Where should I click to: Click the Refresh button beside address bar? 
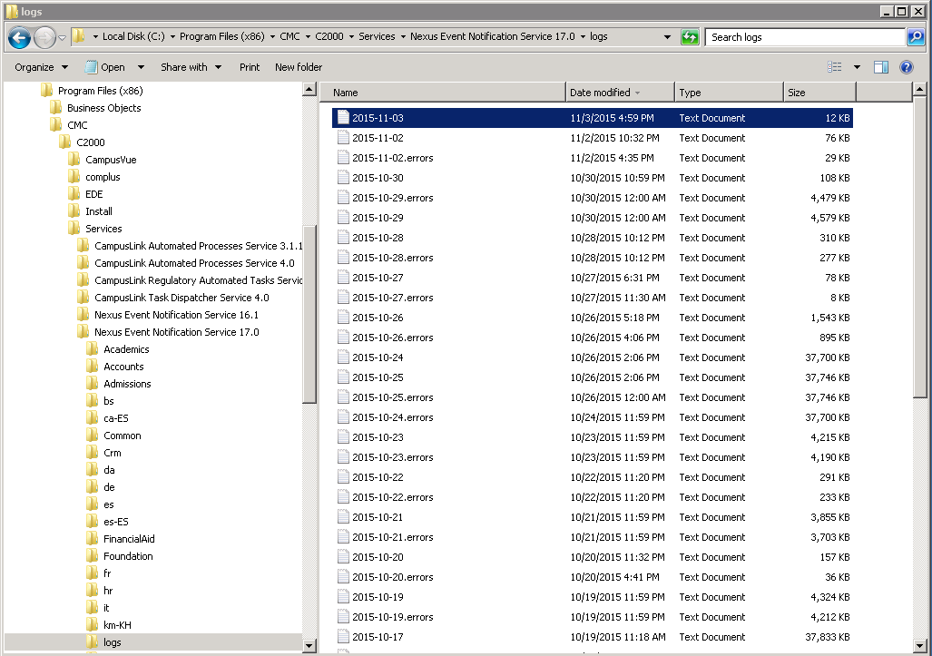click(691, 37)
